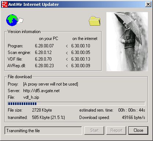Click the 'File size:' label
Viewport: 153px width, 141px height.
(x=15, y=110)
